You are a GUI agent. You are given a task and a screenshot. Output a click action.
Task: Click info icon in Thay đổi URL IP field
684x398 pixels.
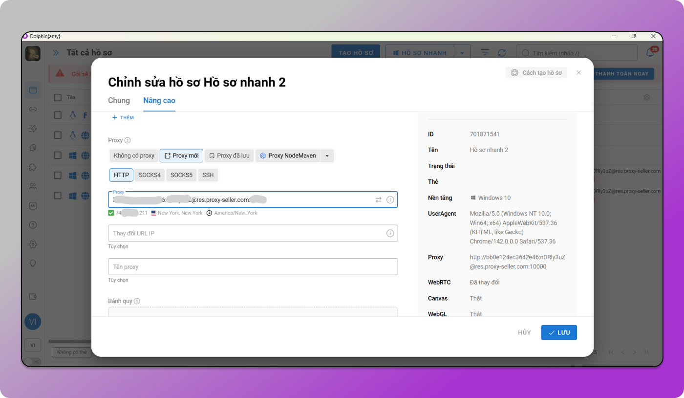pos(390,233)
